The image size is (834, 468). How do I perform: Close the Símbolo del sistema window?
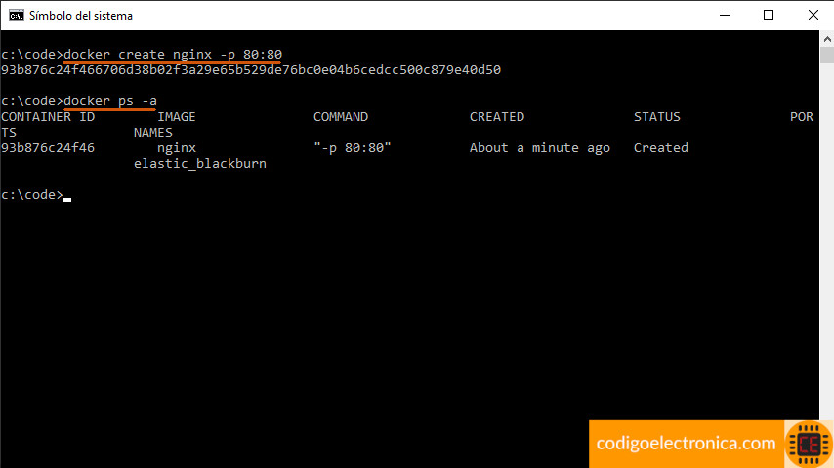tap(813, 16)
